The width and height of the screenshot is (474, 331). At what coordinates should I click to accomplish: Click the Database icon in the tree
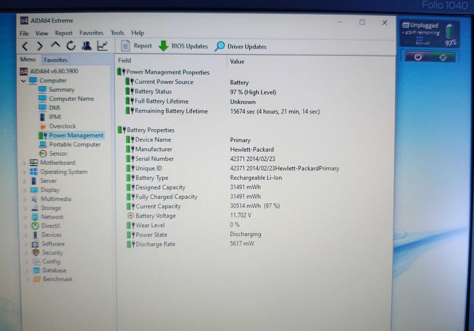click(x=36, y=270)
